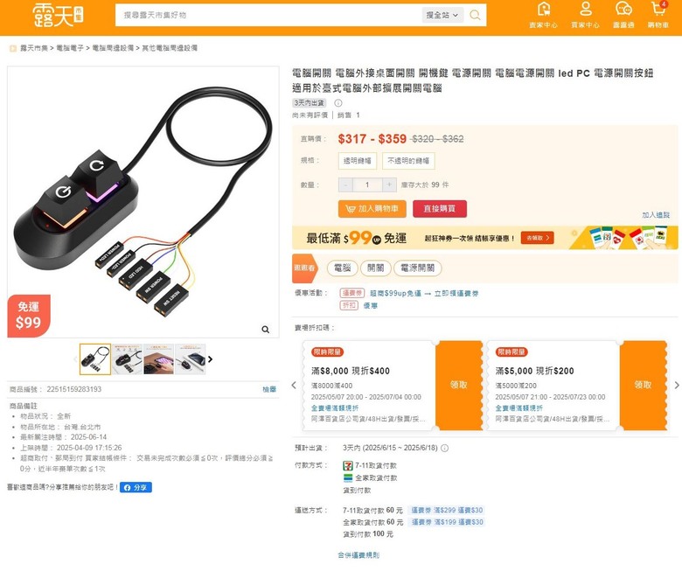Select the 透明鍵帽 specification option
Image resolution: width=682 pixels, height=571 pixels.
[x=357, y=161]
